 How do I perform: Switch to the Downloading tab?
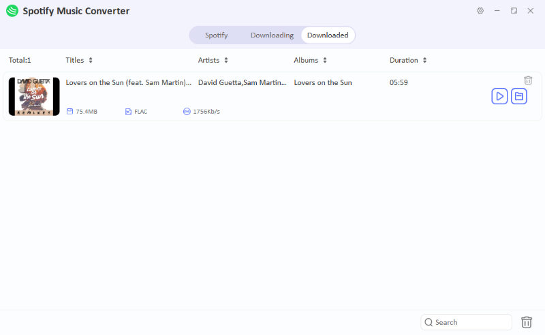pyautogui.click(x=272, y=35)
